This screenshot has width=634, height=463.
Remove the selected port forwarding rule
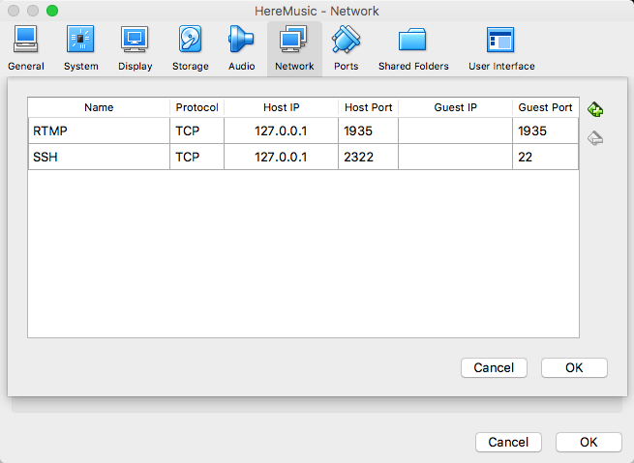595,138
